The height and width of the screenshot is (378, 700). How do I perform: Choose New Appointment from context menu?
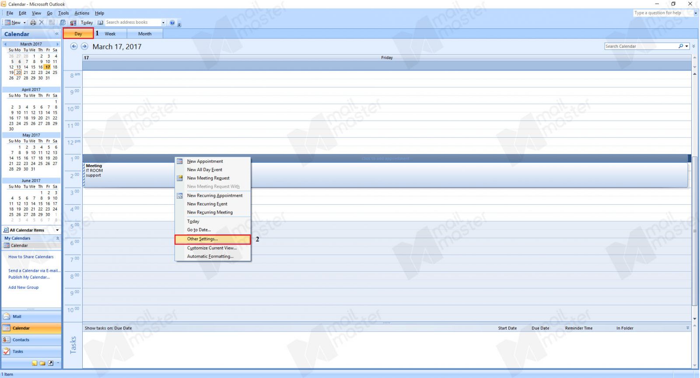[213, 161]
